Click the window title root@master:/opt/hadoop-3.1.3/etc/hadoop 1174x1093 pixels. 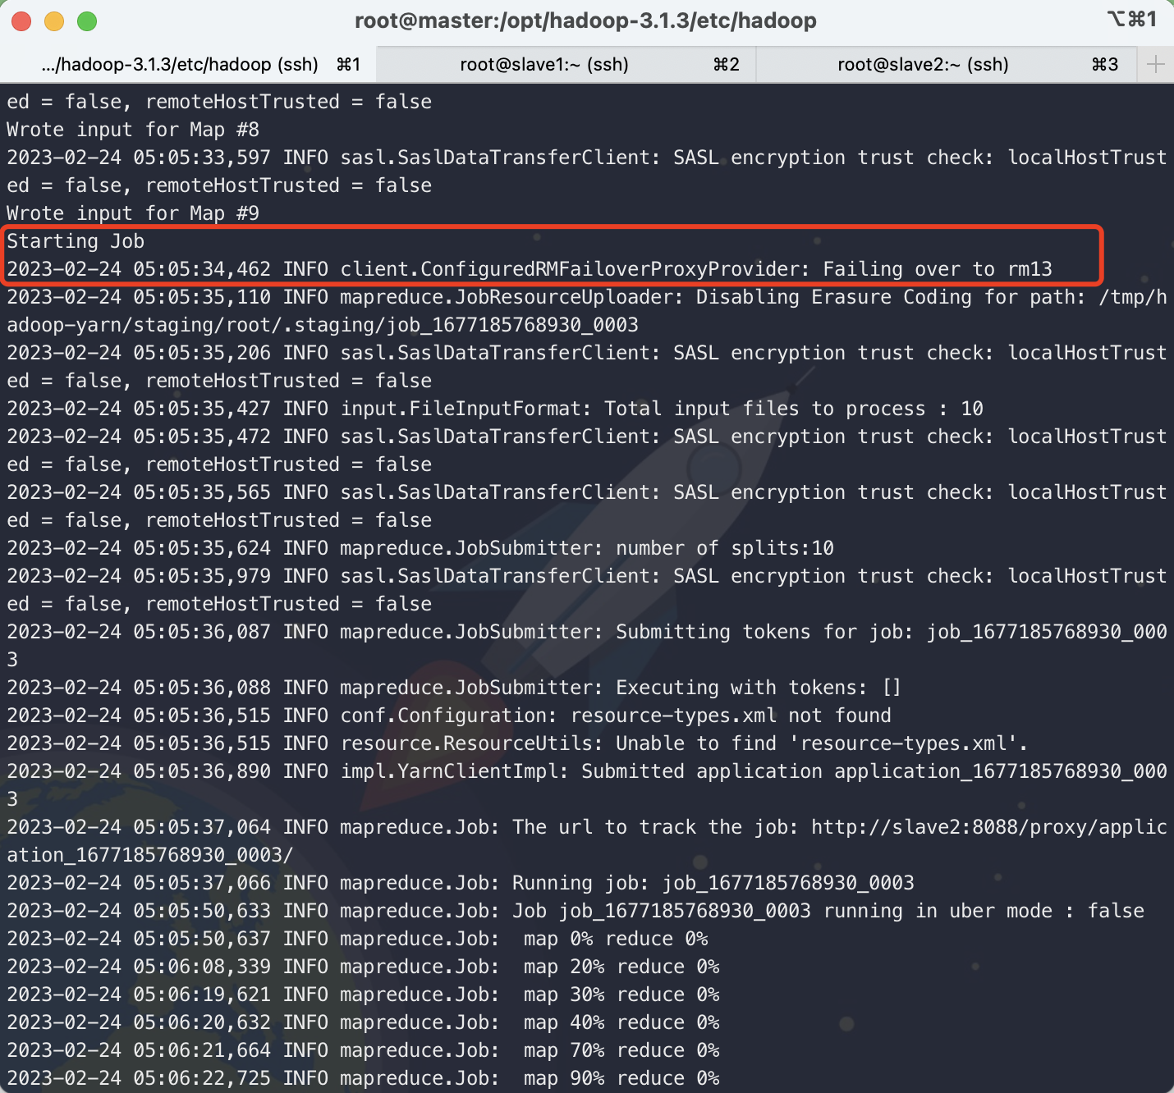point(585,21)
